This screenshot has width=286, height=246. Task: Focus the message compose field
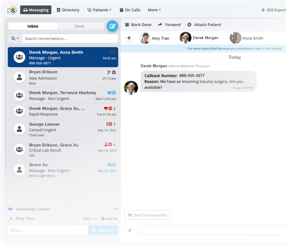(212, 230)
